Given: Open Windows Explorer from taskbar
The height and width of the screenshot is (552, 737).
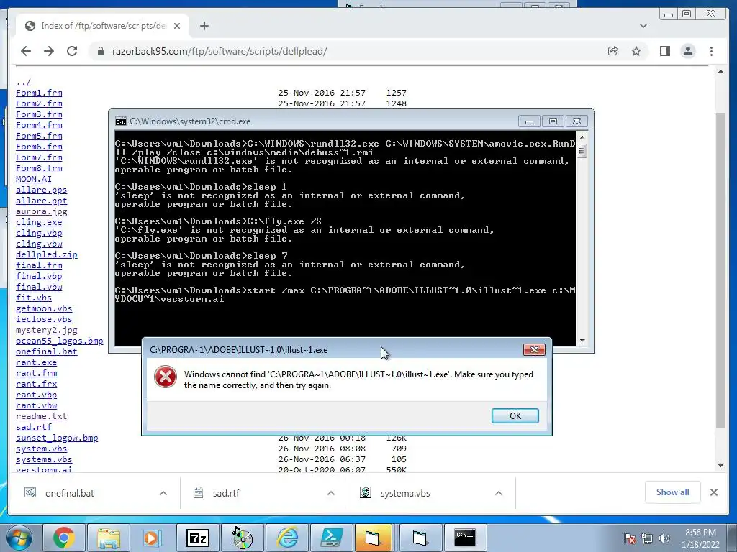Looking at the screenshot, I should pos(109,538).
